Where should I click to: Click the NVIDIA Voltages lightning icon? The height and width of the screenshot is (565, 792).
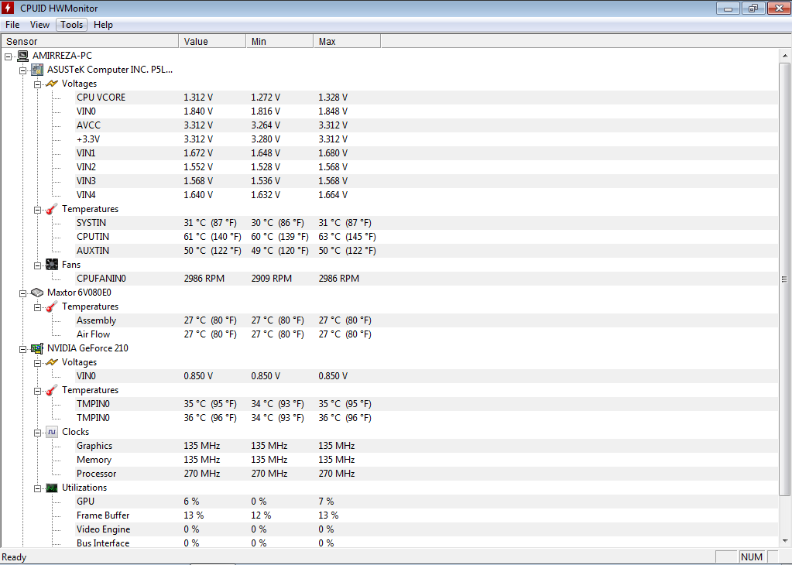(x=52, y=362)
